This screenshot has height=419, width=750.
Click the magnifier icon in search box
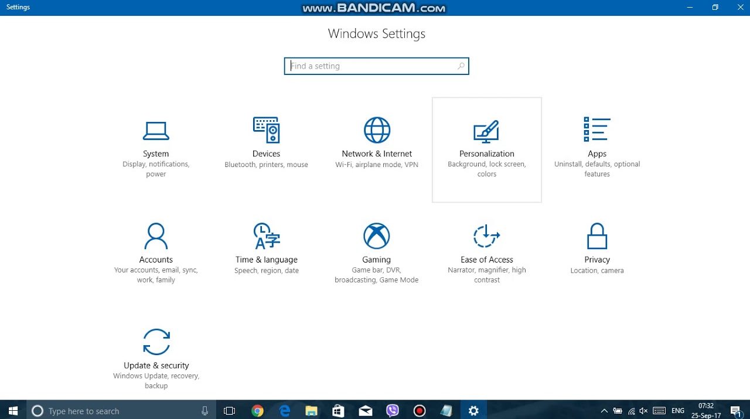click(461, 66)
